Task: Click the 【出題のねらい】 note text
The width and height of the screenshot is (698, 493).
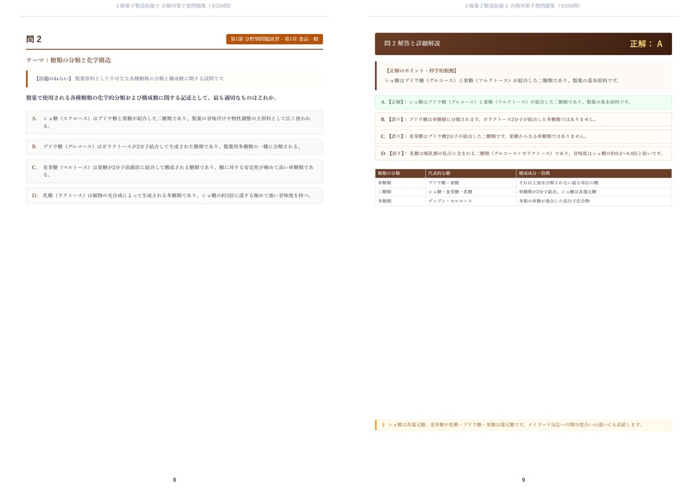Action: (x=130, y=79)
